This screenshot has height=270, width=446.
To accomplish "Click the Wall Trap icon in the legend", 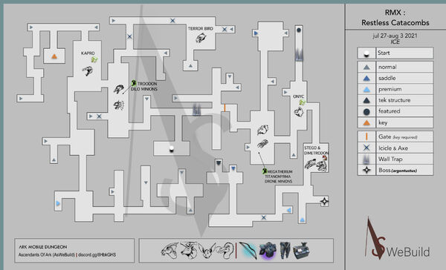I will click(x=366, y=159).
